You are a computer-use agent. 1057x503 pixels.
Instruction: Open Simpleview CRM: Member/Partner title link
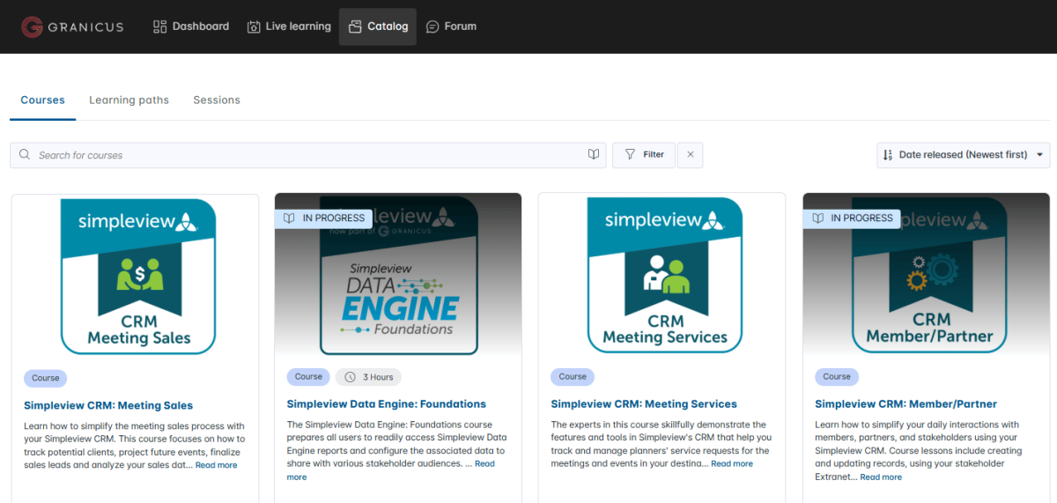point(905,404)
